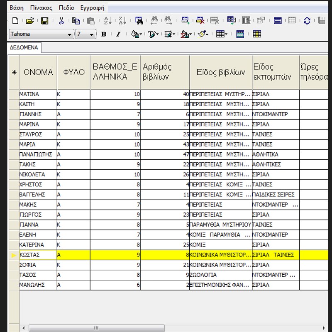Click the Find binoculars icon

(x=139, y=21)
